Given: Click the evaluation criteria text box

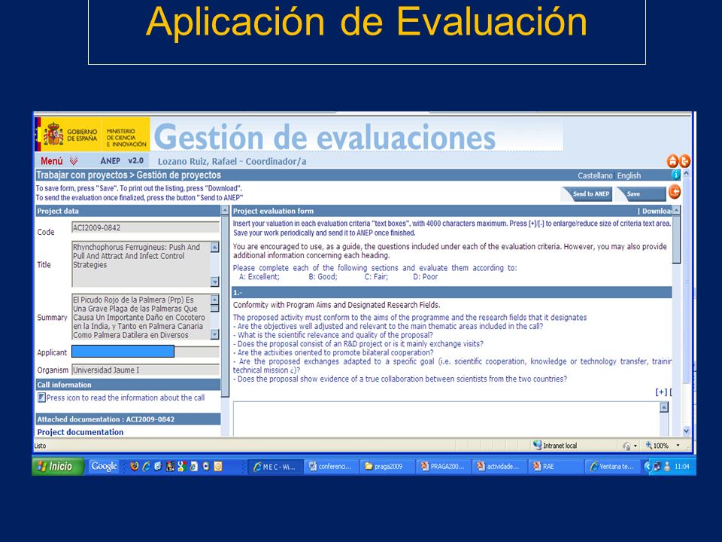Looking at the screenshot, I should coord(446,419).
